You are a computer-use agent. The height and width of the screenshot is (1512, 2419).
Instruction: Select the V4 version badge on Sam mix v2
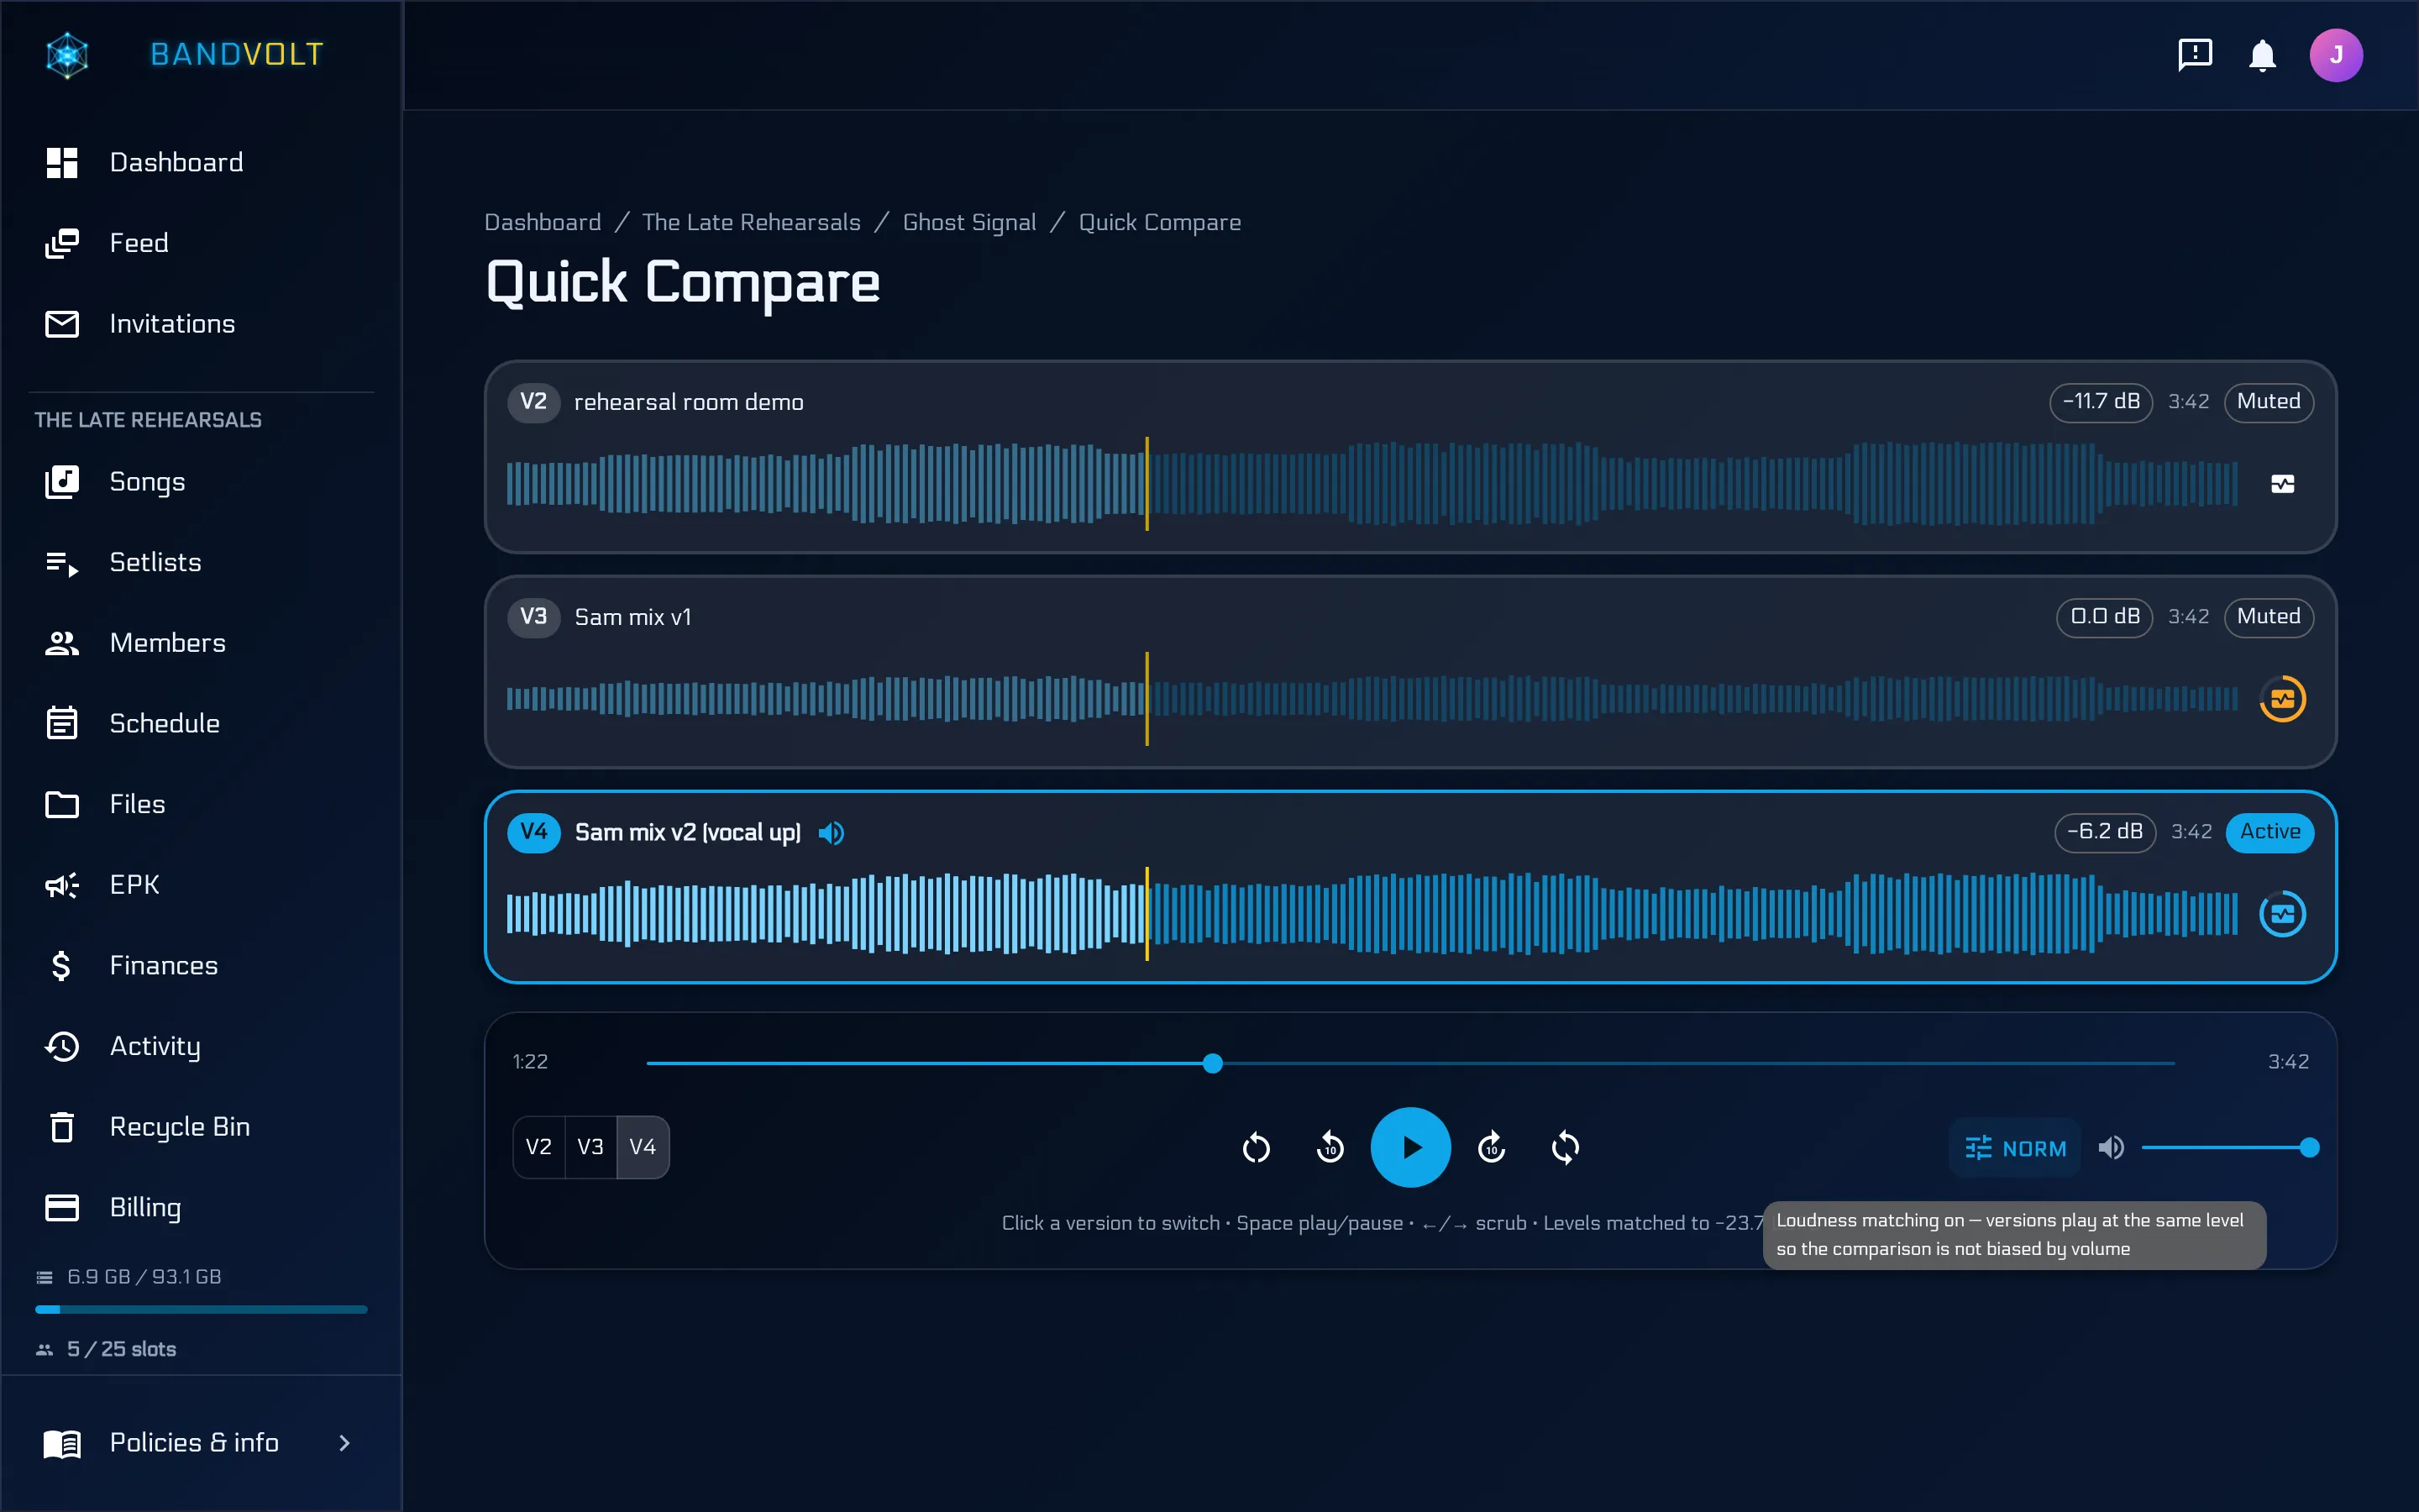coord(534,832)
